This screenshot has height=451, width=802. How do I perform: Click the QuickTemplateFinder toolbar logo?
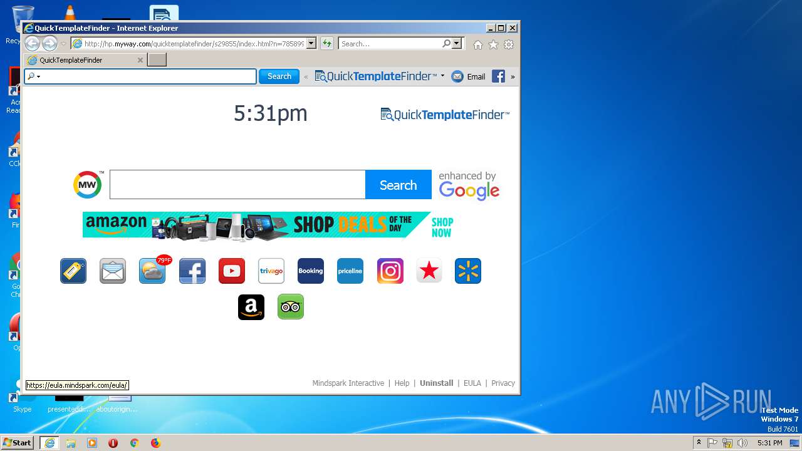tap(376, 76)
